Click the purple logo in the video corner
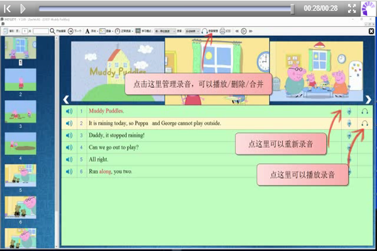The image size is (377, 251). click(x=368, y=8)
